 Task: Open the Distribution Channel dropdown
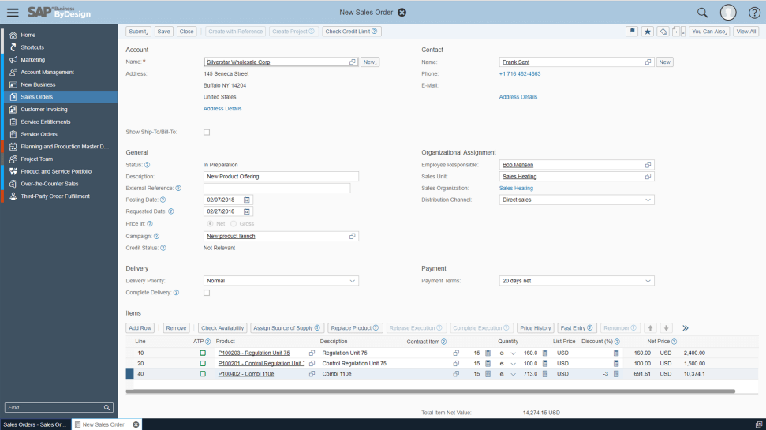[648, 200]
